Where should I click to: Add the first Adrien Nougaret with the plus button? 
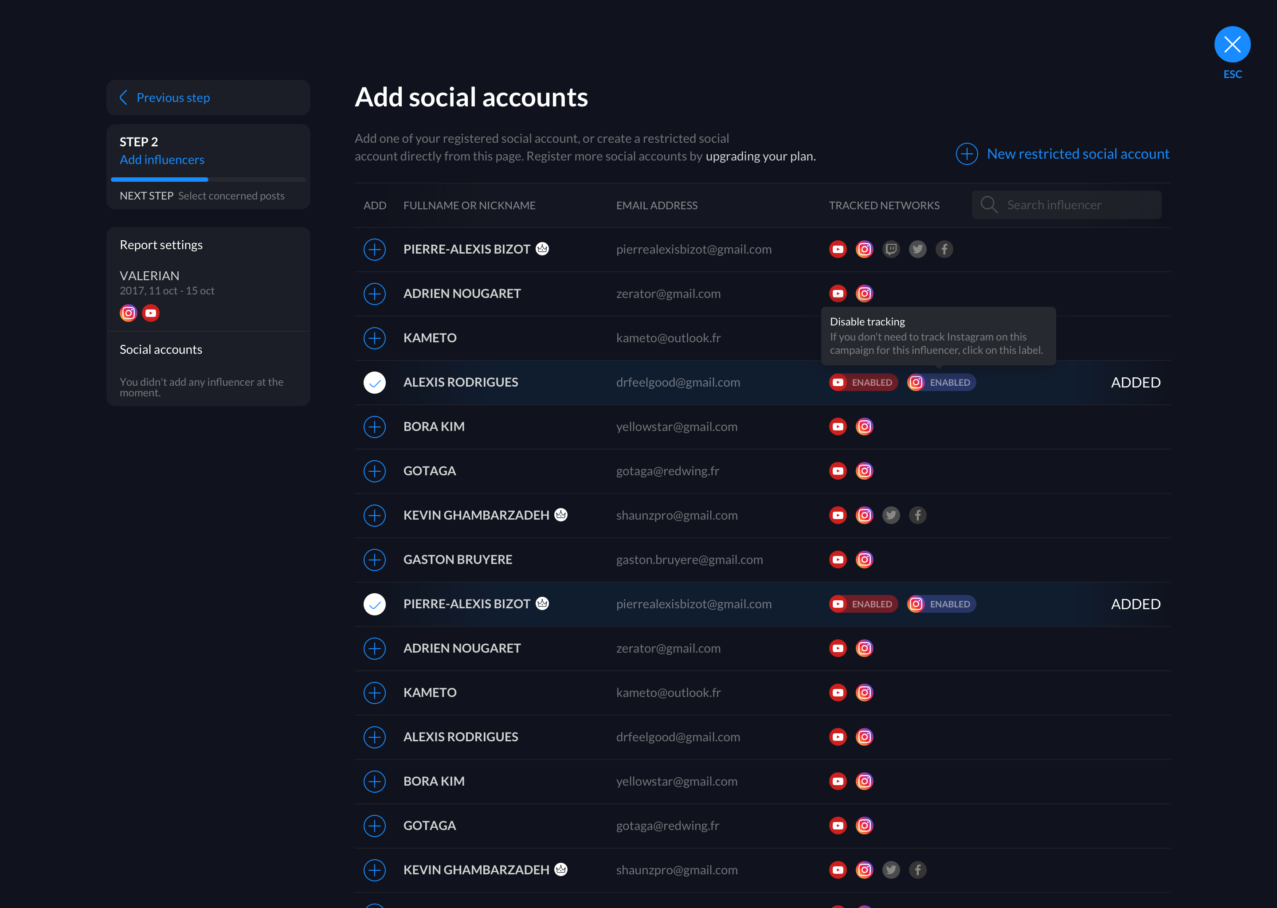click(x=375, y=294)
